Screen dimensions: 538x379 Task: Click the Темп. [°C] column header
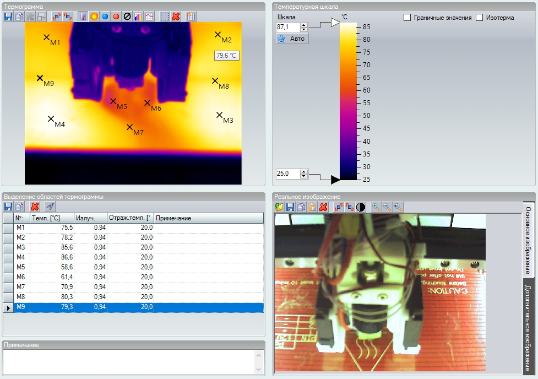point(51,218)
